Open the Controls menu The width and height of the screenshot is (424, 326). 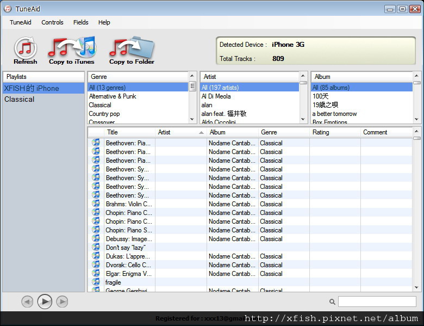tap(53, 22)
